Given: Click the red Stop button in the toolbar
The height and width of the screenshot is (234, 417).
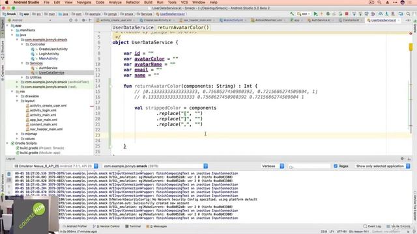Looking at the screenshot, I should click(x=347, y=14).
